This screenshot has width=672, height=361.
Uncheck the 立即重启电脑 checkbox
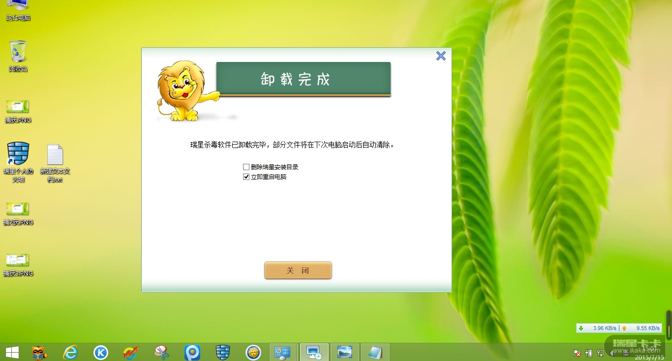point(246,177)
